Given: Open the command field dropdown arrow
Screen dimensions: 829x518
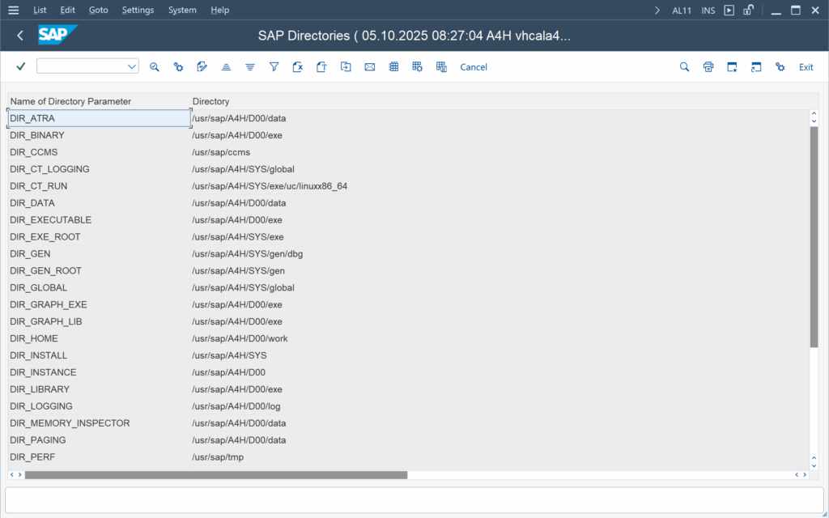Looking at the screenshot, I should tap(132, 66).
